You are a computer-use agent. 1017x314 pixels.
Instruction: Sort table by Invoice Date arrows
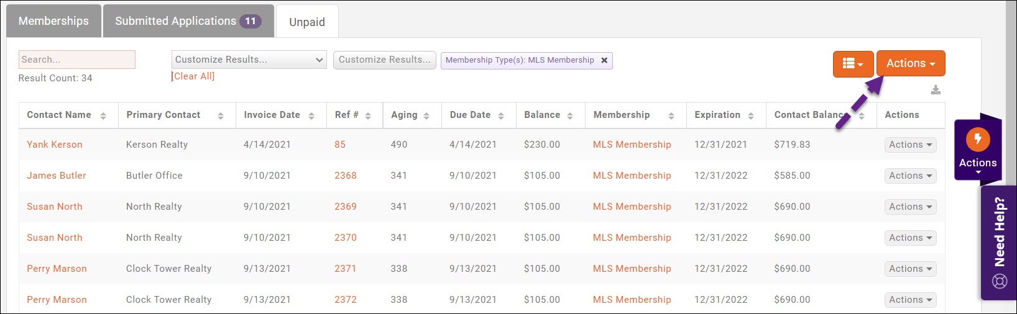pyautogui.click(x=311, y=115)
